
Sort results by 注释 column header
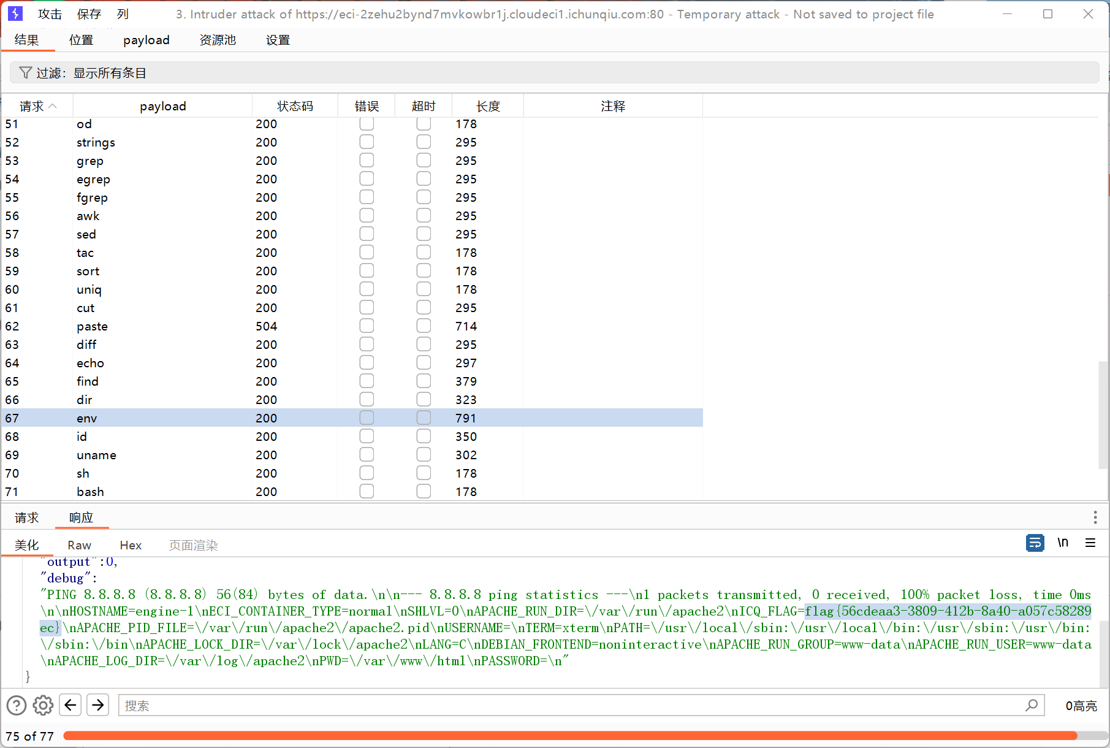[613, 106]
